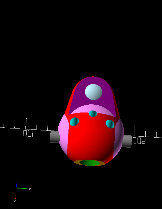Click the white sphere on the purple dome
The width and height of the screenshot is (162, 209).
[94, 92]
